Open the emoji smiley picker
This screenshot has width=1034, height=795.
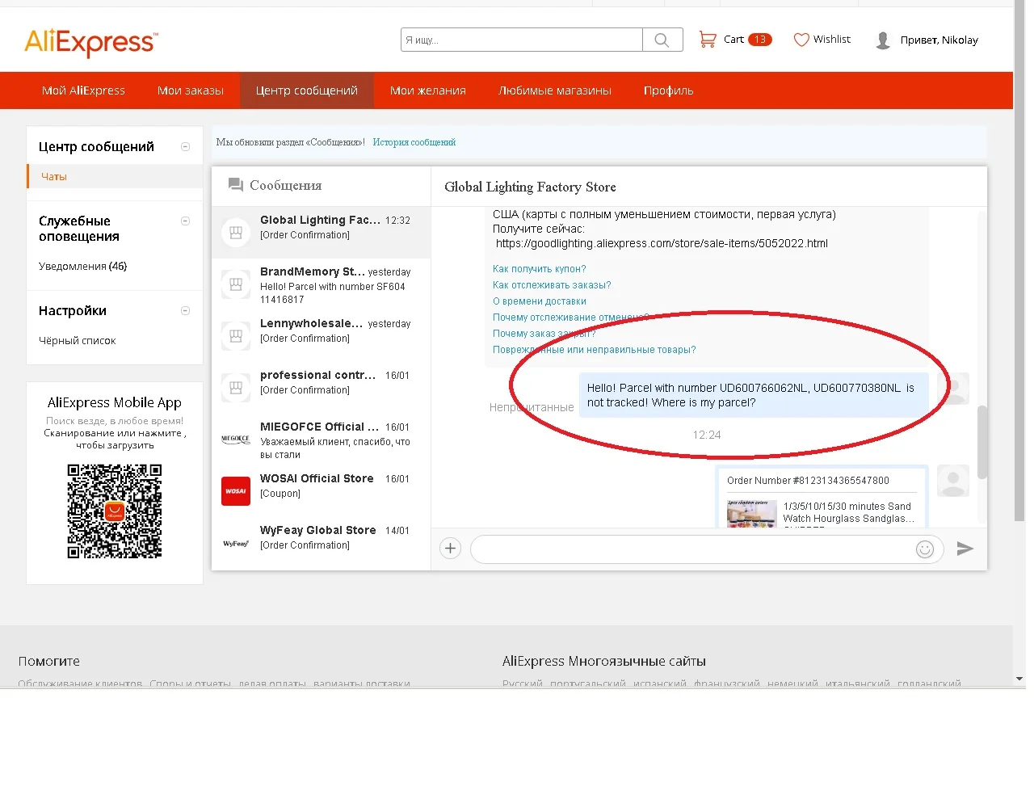click(925, 549)
